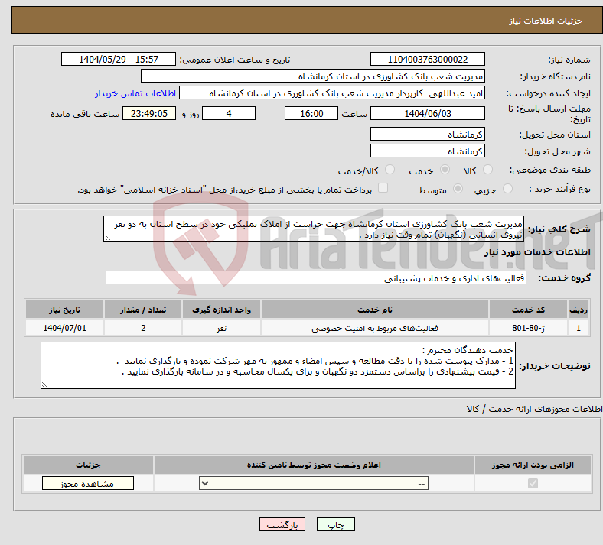Click the ساعت باقی مانده label

85,114
